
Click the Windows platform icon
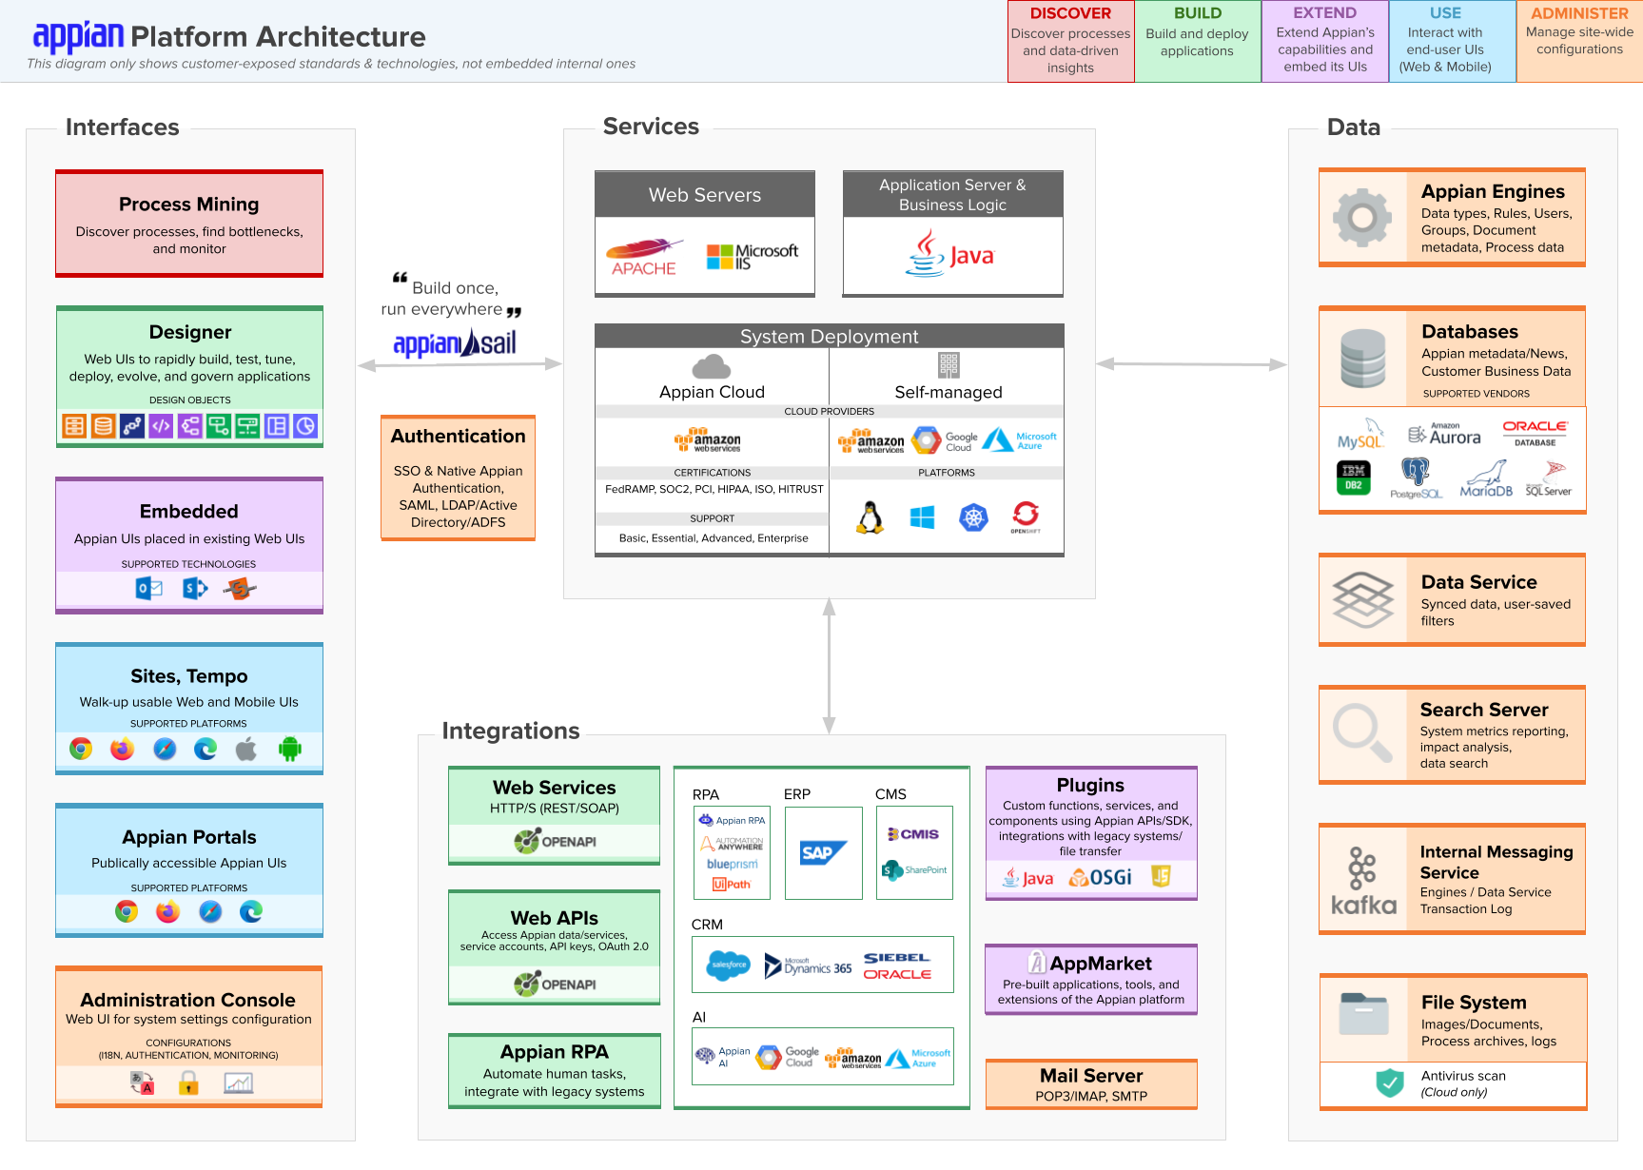click(x=922, y=517)
